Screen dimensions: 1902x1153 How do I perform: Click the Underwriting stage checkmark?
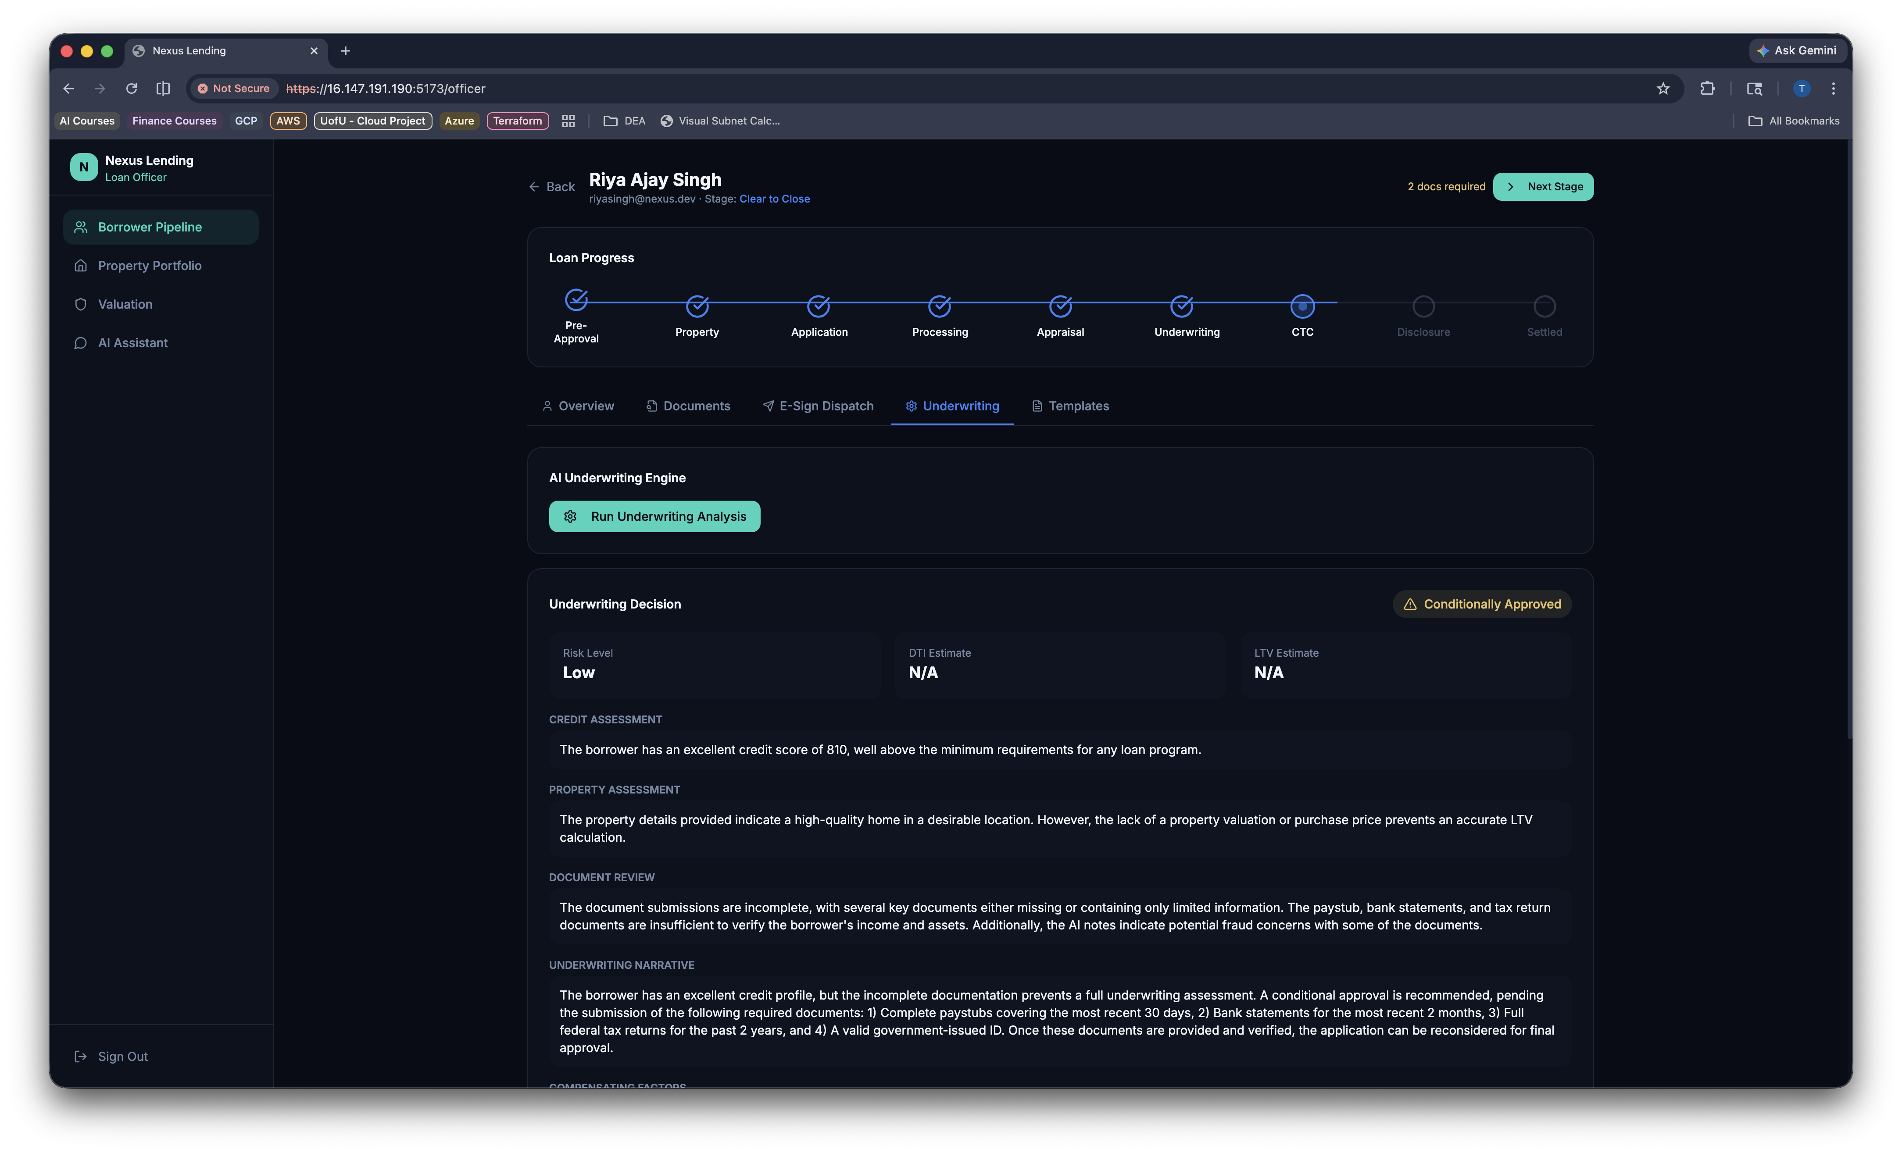tap(1181, 306)
